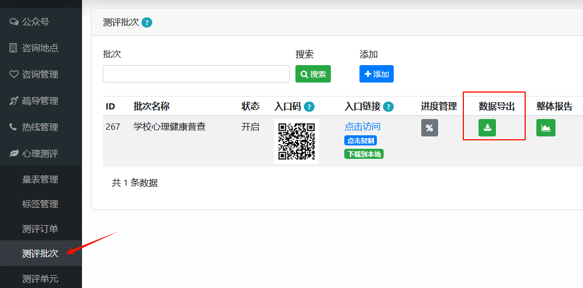Focus the 批次 search input field
The height and width of the screenshot is (288, 583).
point(197,74)
